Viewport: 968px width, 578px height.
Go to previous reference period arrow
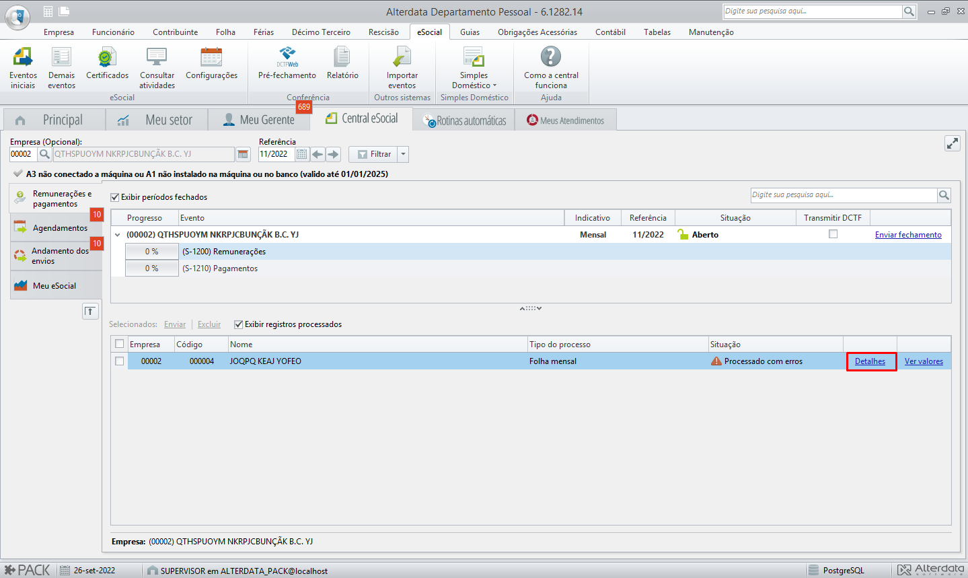pyautogui.click(x=318, y=154)
